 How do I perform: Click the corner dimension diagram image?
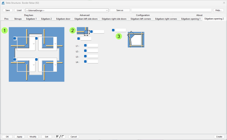(83, 31)
